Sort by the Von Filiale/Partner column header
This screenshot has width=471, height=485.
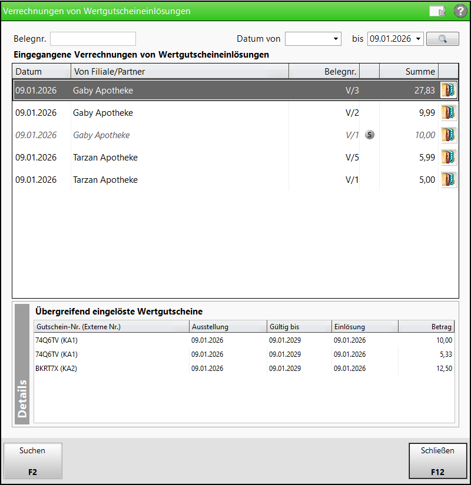click(x=179, y=72)
